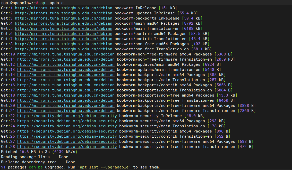The width and height of the screenshot is (292, 170).
Task: Open the Get:23 security/main Packages URL
Action: pos(67,121)
